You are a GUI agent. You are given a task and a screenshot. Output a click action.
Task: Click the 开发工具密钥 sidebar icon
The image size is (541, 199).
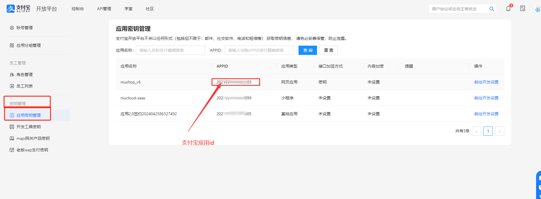tap(12, 127)
